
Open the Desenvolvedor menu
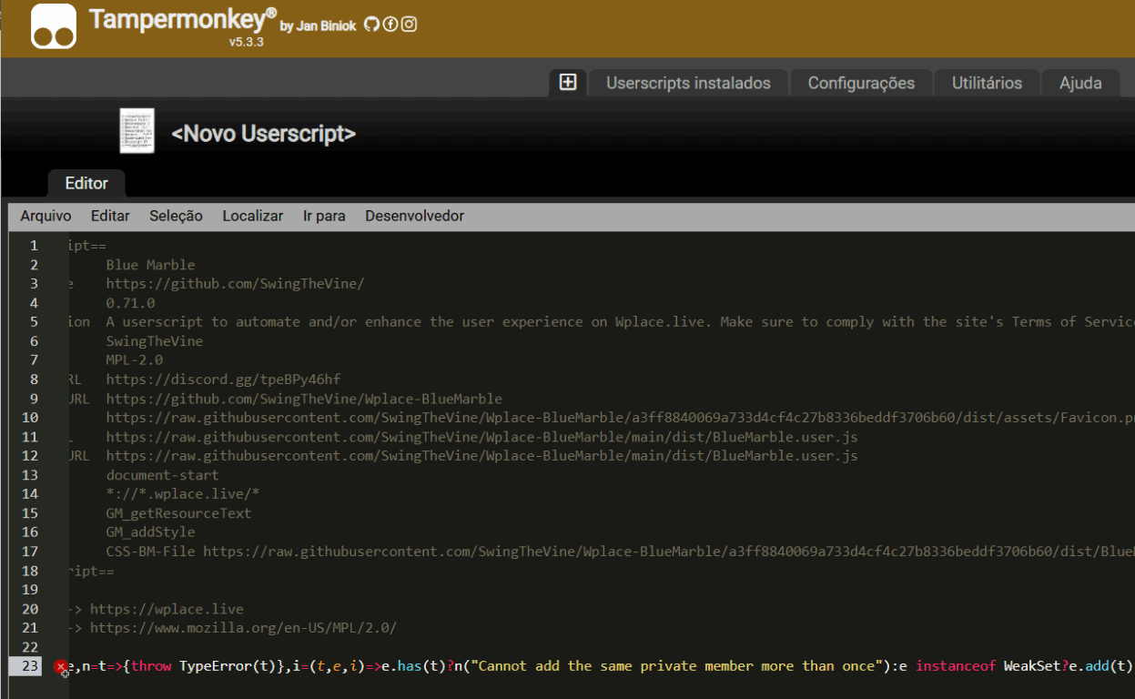click(x=414, y=216)
